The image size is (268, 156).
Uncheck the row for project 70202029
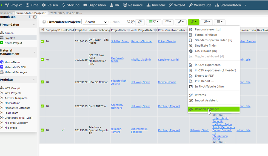pyautogui.click(x=42, y=59)
